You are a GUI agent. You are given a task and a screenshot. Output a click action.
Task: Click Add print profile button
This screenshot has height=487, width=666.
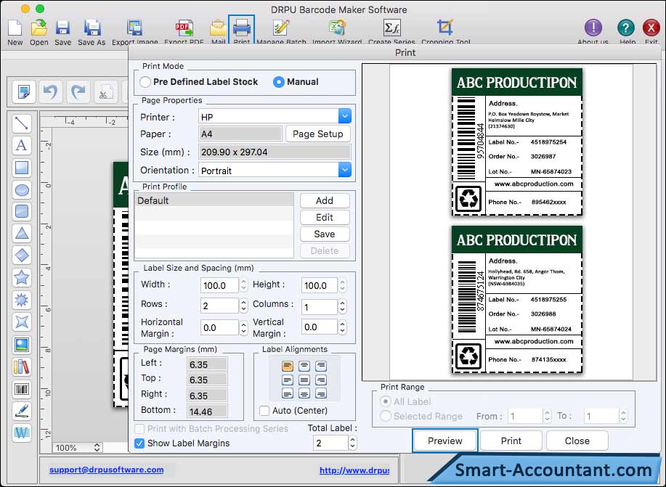pos(325,200)
